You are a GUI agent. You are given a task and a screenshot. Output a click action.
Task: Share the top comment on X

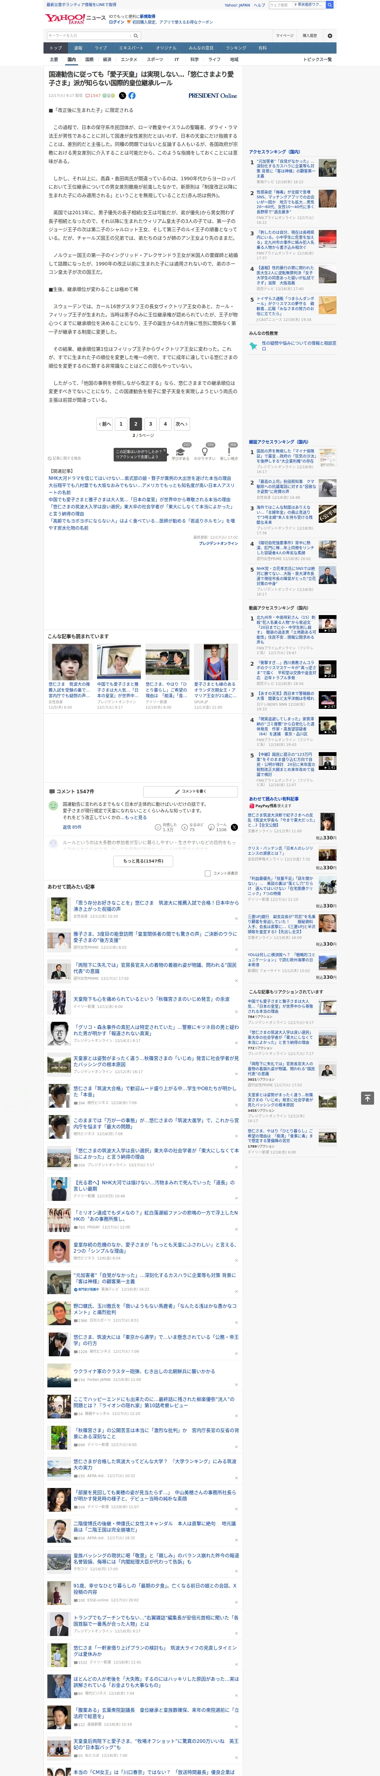[x=234, y=827]
